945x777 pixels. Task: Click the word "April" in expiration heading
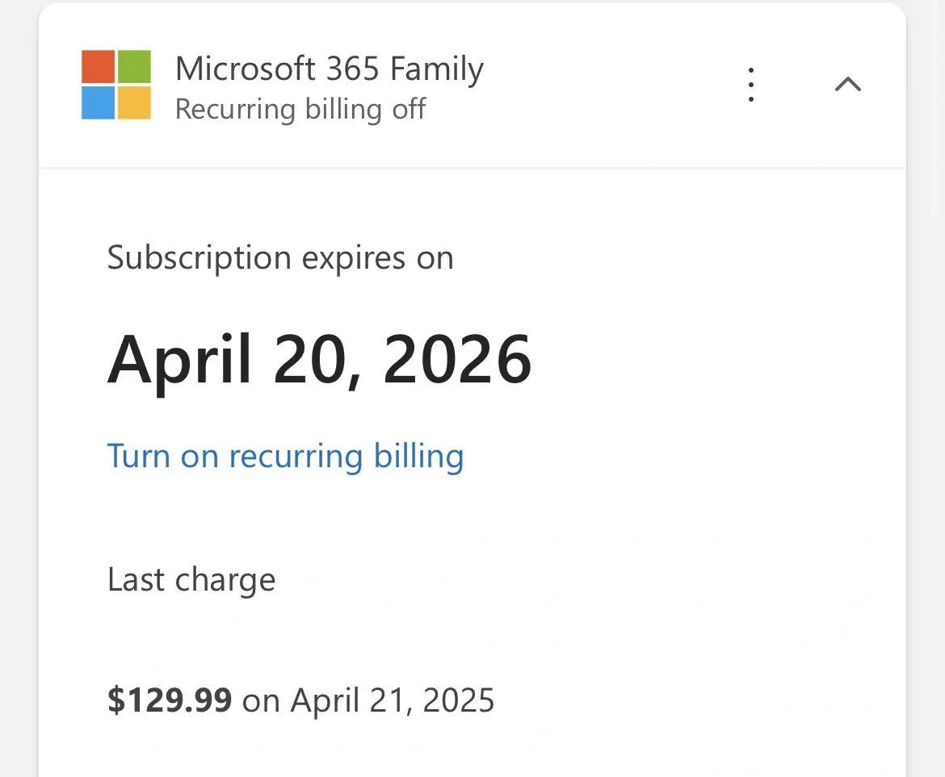coord(180,359)
